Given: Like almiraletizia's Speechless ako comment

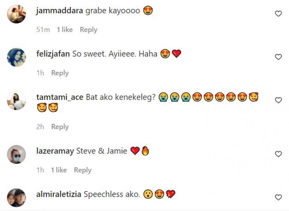Looking at the screenshot, I should coord(278,197).
